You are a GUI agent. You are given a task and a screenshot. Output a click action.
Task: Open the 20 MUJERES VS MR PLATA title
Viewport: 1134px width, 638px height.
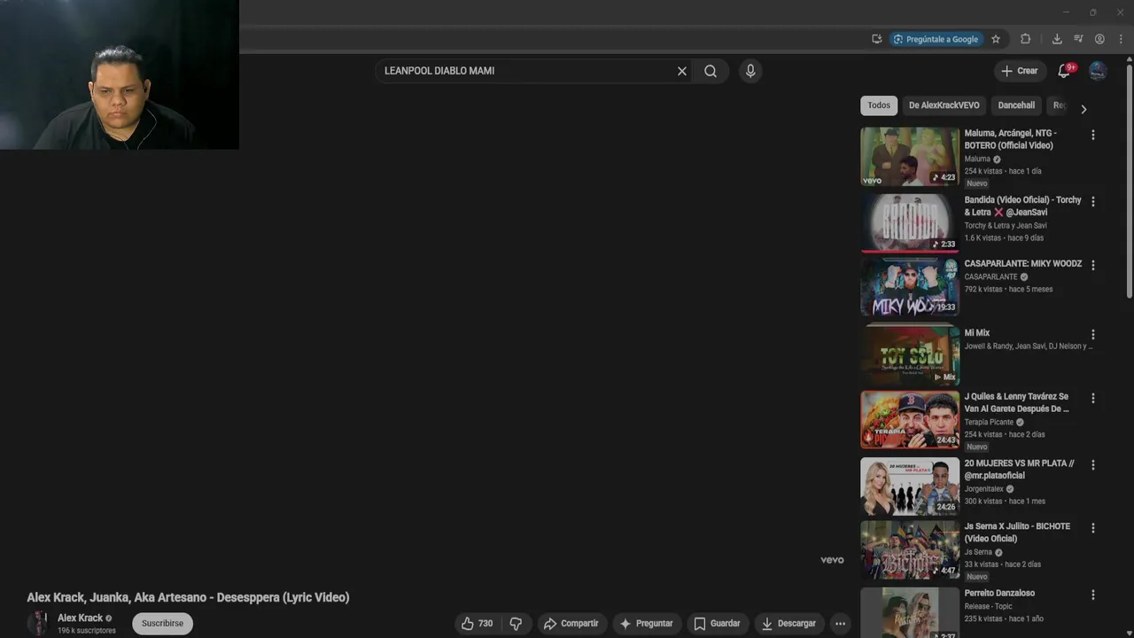pyautogui.click(x=1019, y=469)
